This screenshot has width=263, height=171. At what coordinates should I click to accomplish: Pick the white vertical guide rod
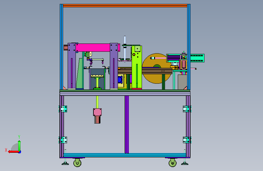tap(125, 49)
